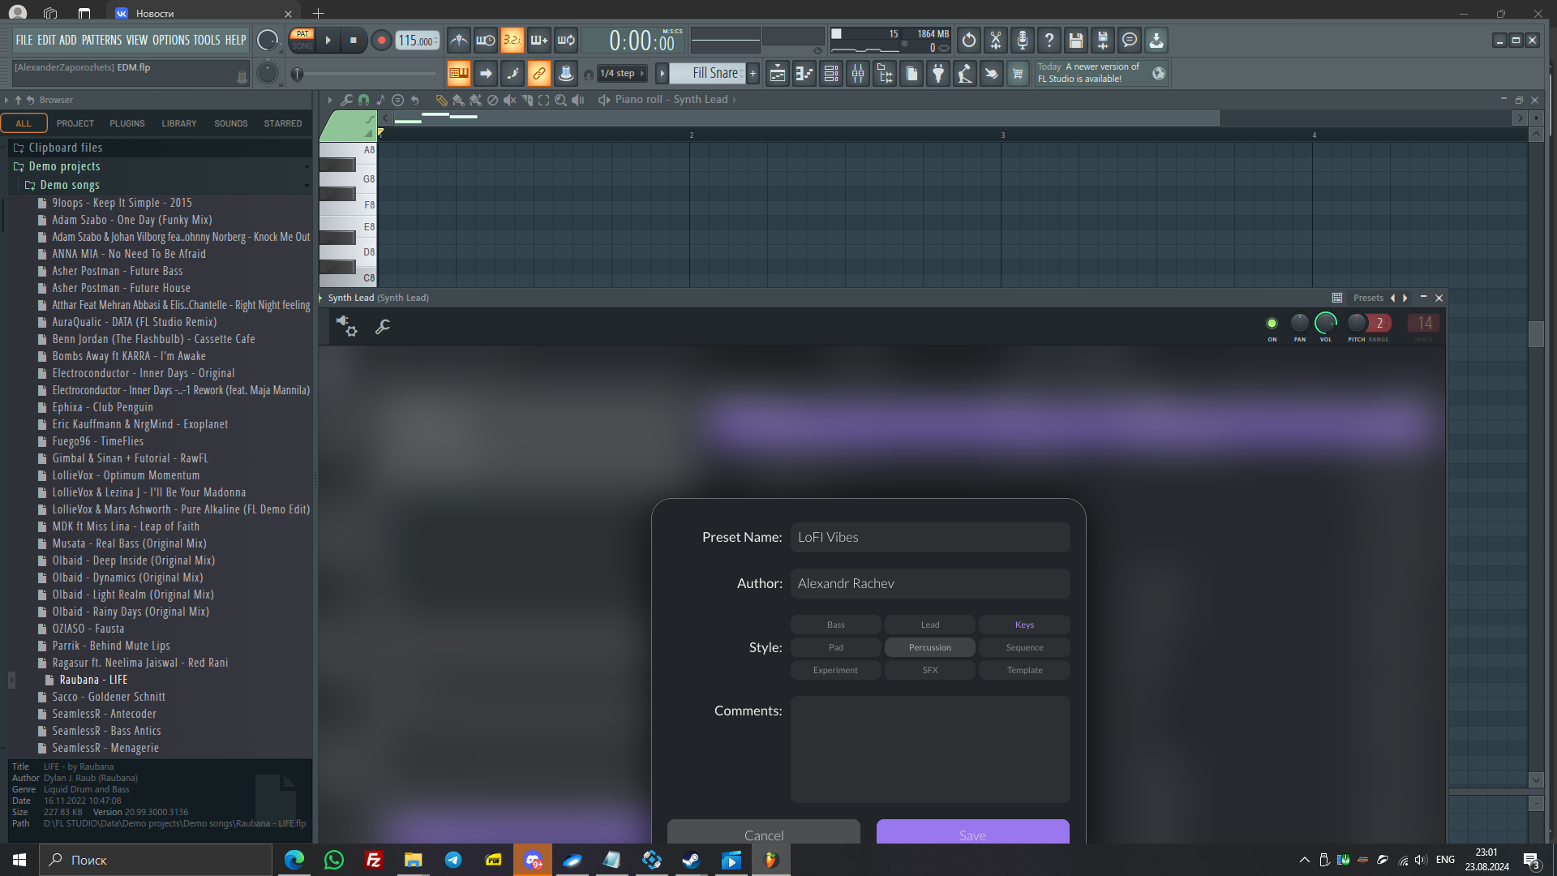Open the 1/4 step snap dropdown

(x=622, y=74)
